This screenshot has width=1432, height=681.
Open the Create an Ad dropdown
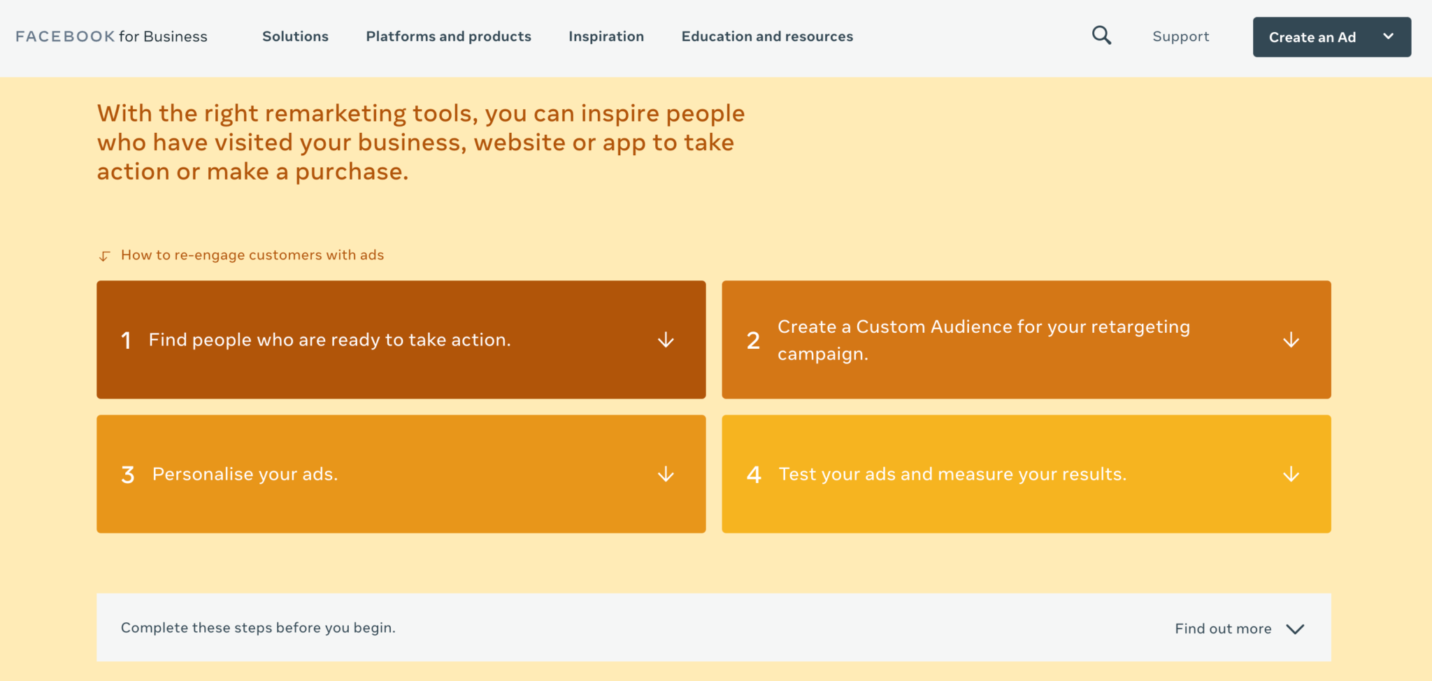pyautogui.click(x=1315, y=36)
